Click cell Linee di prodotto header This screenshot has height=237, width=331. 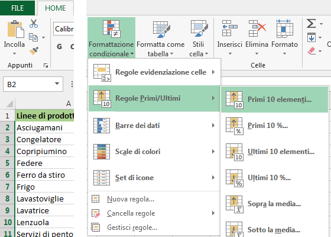point(44,116)
